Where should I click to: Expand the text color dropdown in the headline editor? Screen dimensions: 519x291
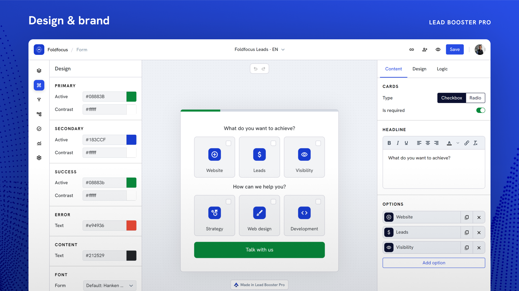tap(458, 143)
